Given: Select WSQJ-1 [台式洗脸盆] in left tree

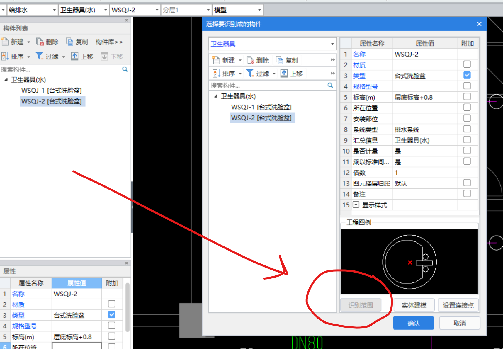Looking at the screenshot, I should tap(51, 91).
